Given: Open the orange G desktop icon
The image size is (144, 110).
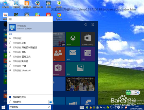Looking at the screenshot, I should tap(27, 4).
